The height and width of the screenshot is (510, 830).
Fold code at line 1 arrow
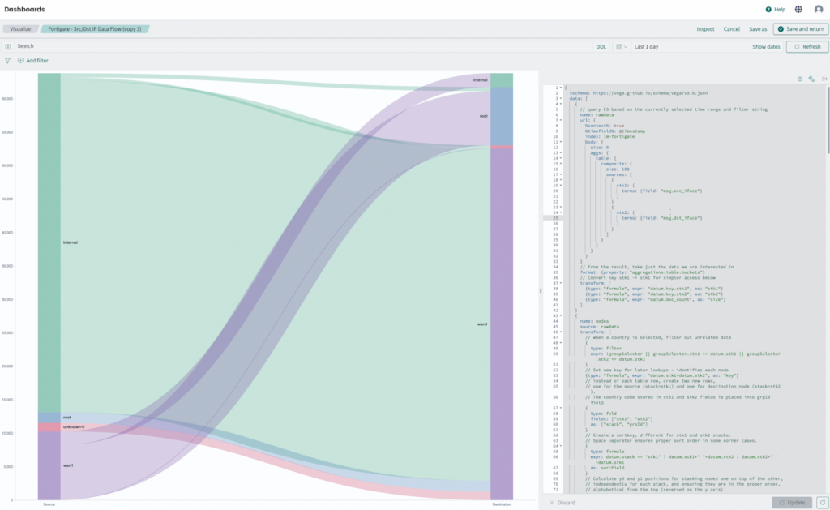pyautogui.click(x=561, y=88)
